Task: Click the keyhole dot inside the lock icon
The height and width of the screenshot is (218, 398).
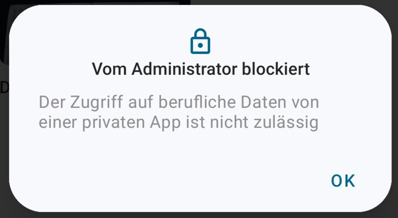Action: tap(200, 46)
